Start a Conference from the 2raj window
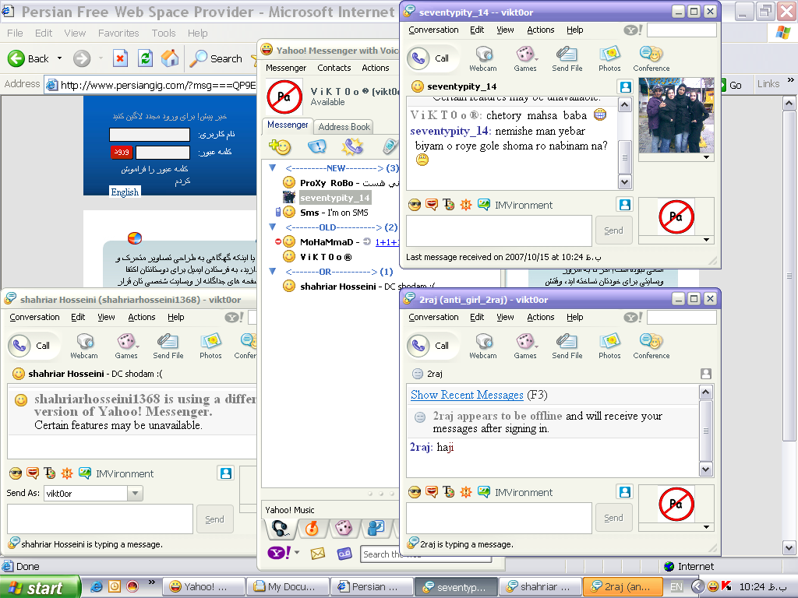 pos(651,346)
